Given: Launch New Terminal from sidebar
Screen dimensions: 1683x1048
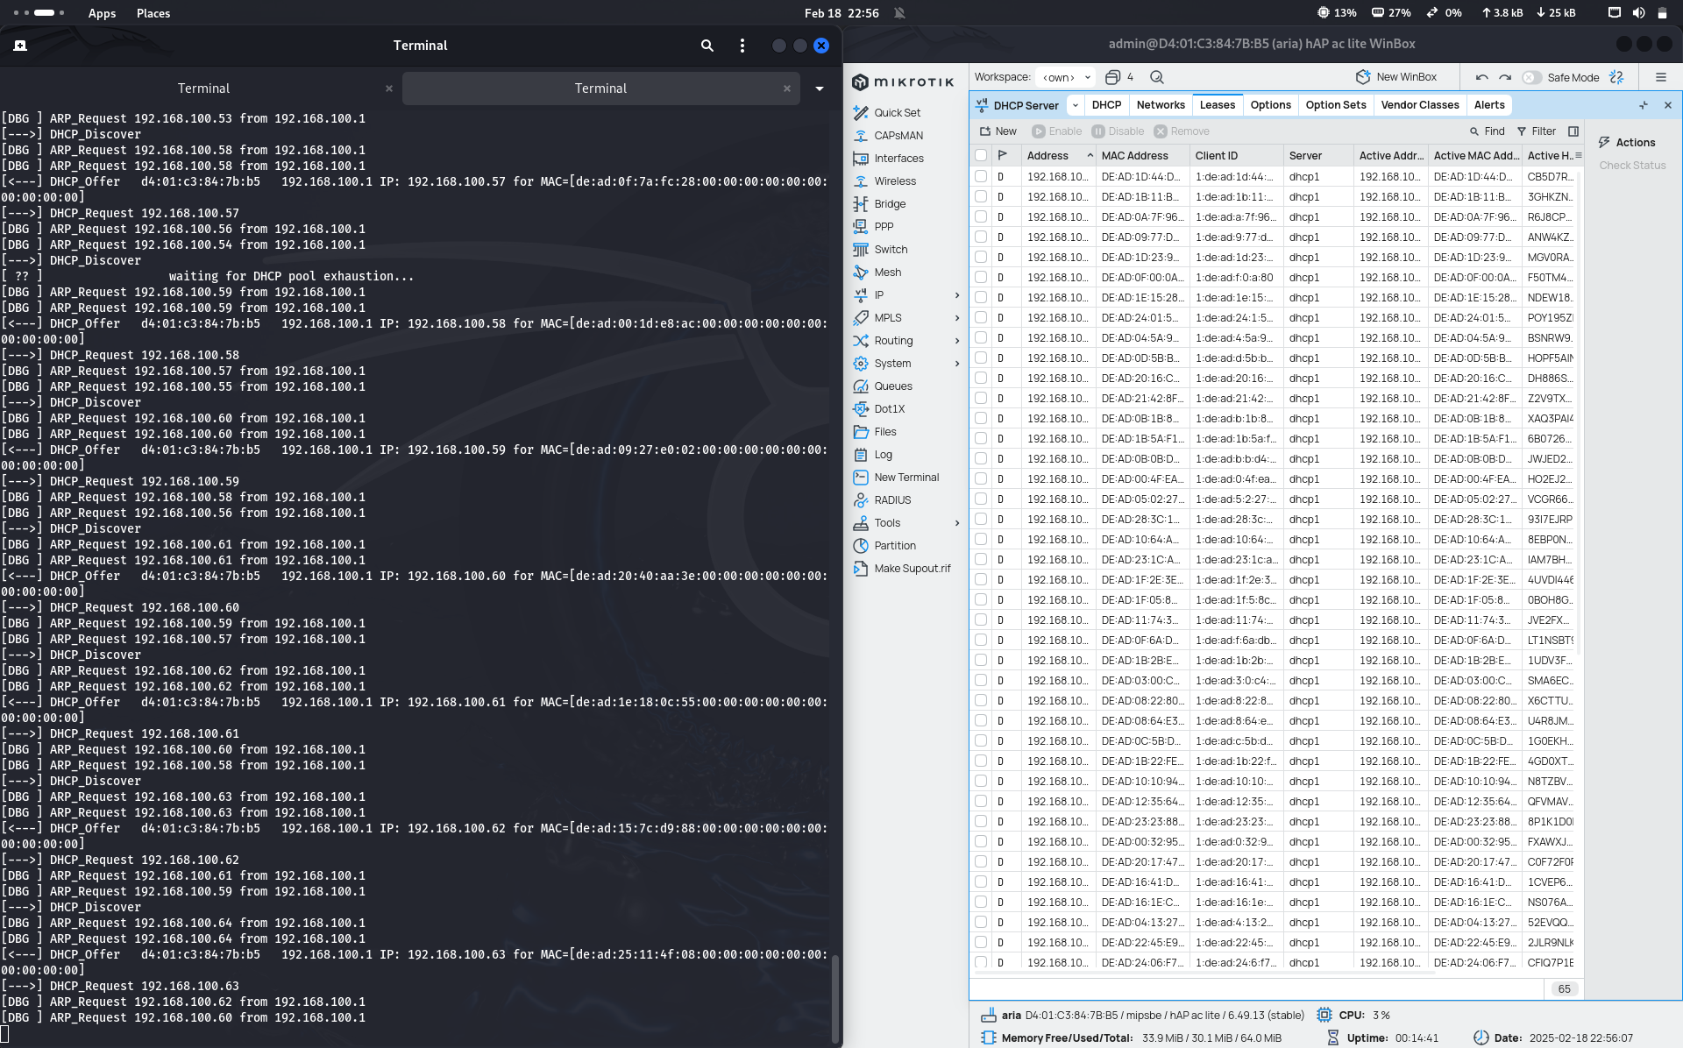Looking at the screenshot, I should click(x=905, y=477).
